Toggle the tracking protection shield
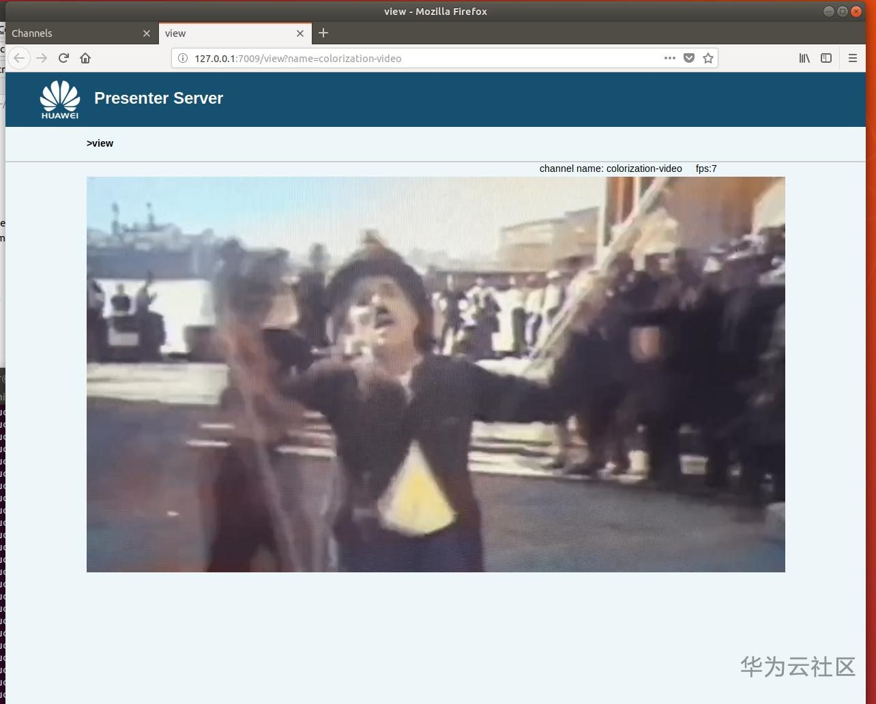The height and width of the screenshot is (704, 876). tap(688, 58)
